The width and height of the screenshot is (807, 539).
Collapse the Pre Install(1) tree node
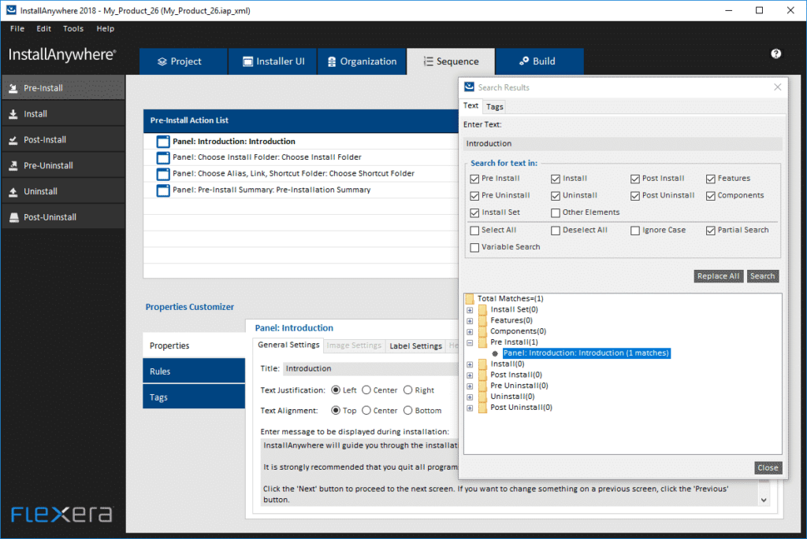click(x=470, y=343)
